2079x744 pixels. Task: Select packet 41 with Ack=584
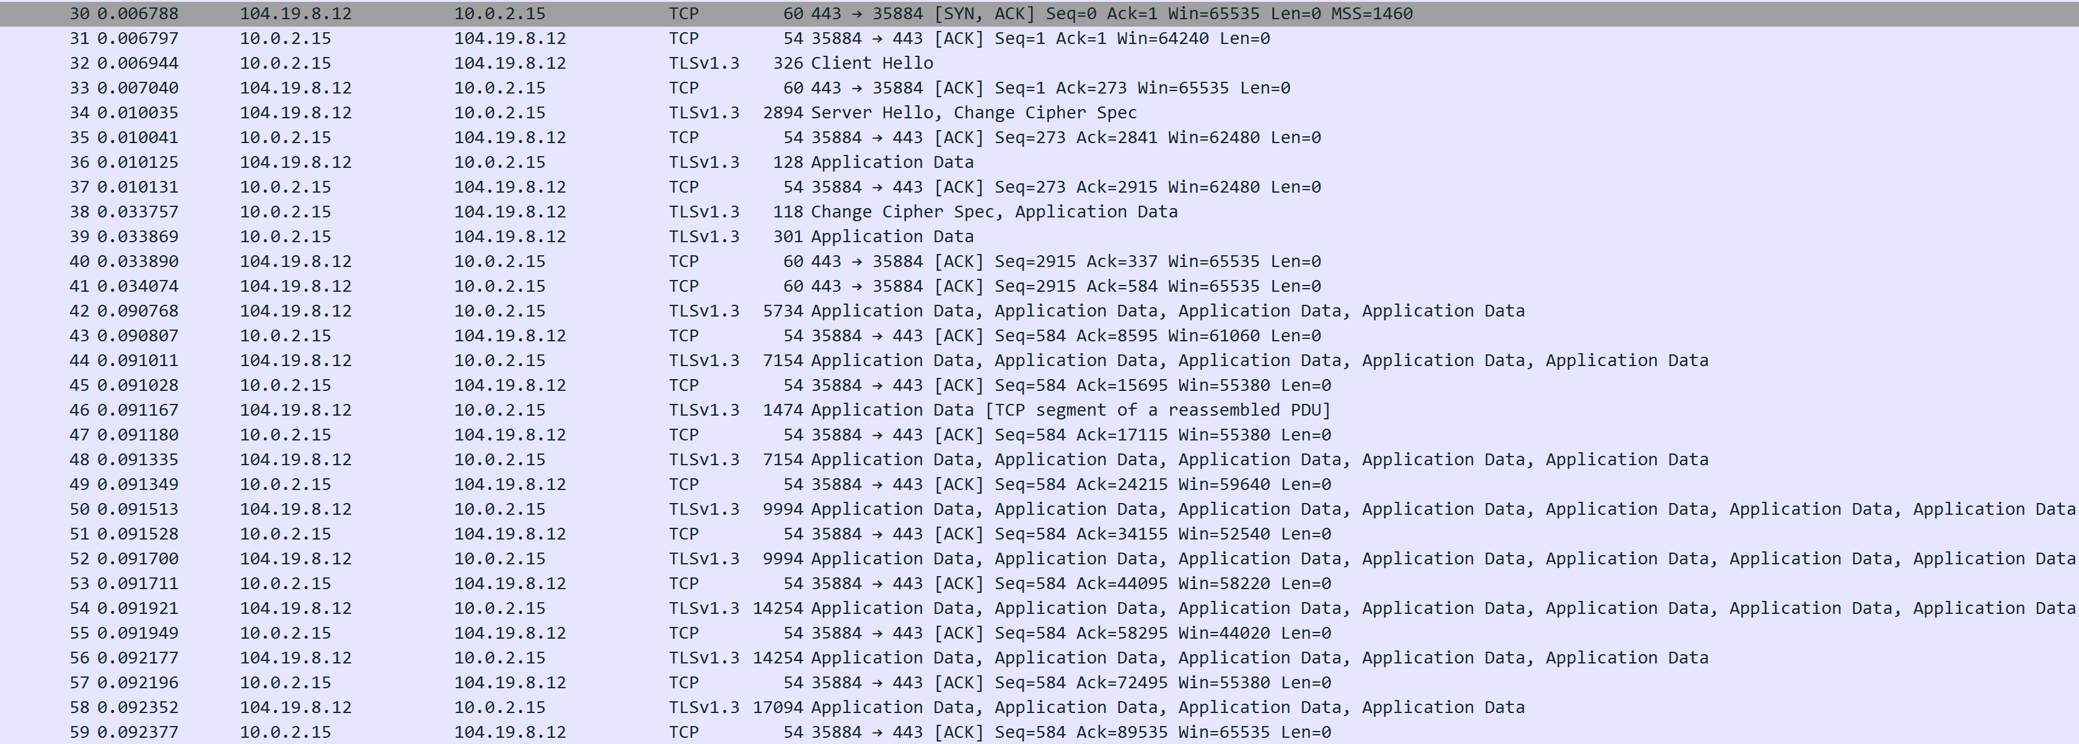[1040, 286]
